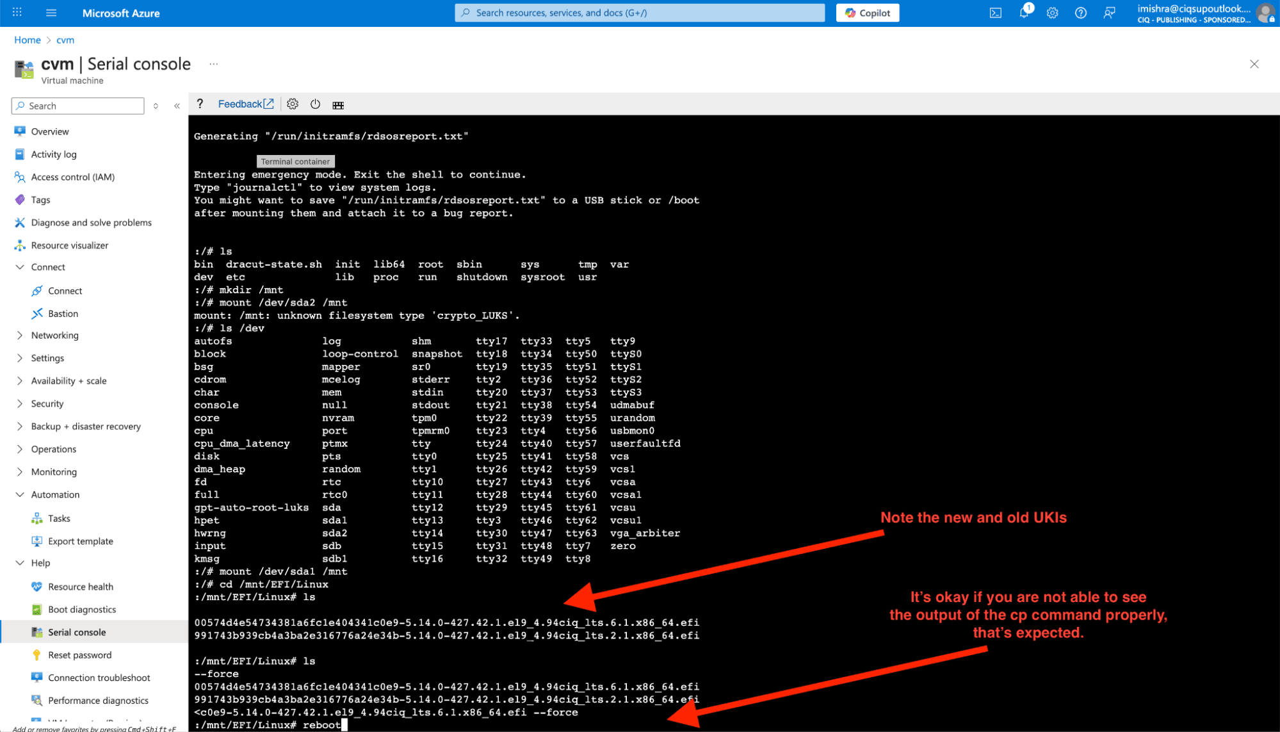Click global search resources bar
The width and height of the screenshot is (1280, 732).
point(639,13)
